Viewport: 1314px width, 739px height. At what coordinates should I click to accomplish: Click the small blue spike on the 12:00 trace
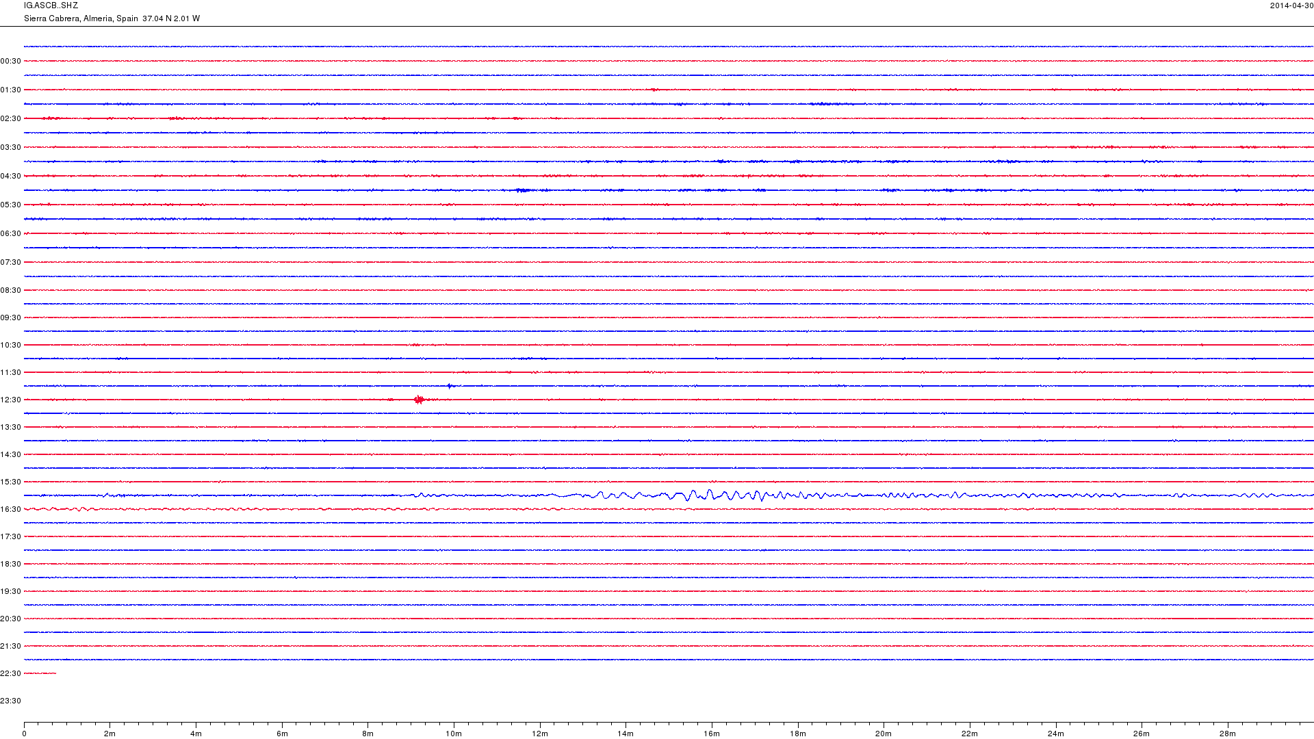tap(450, 386)
